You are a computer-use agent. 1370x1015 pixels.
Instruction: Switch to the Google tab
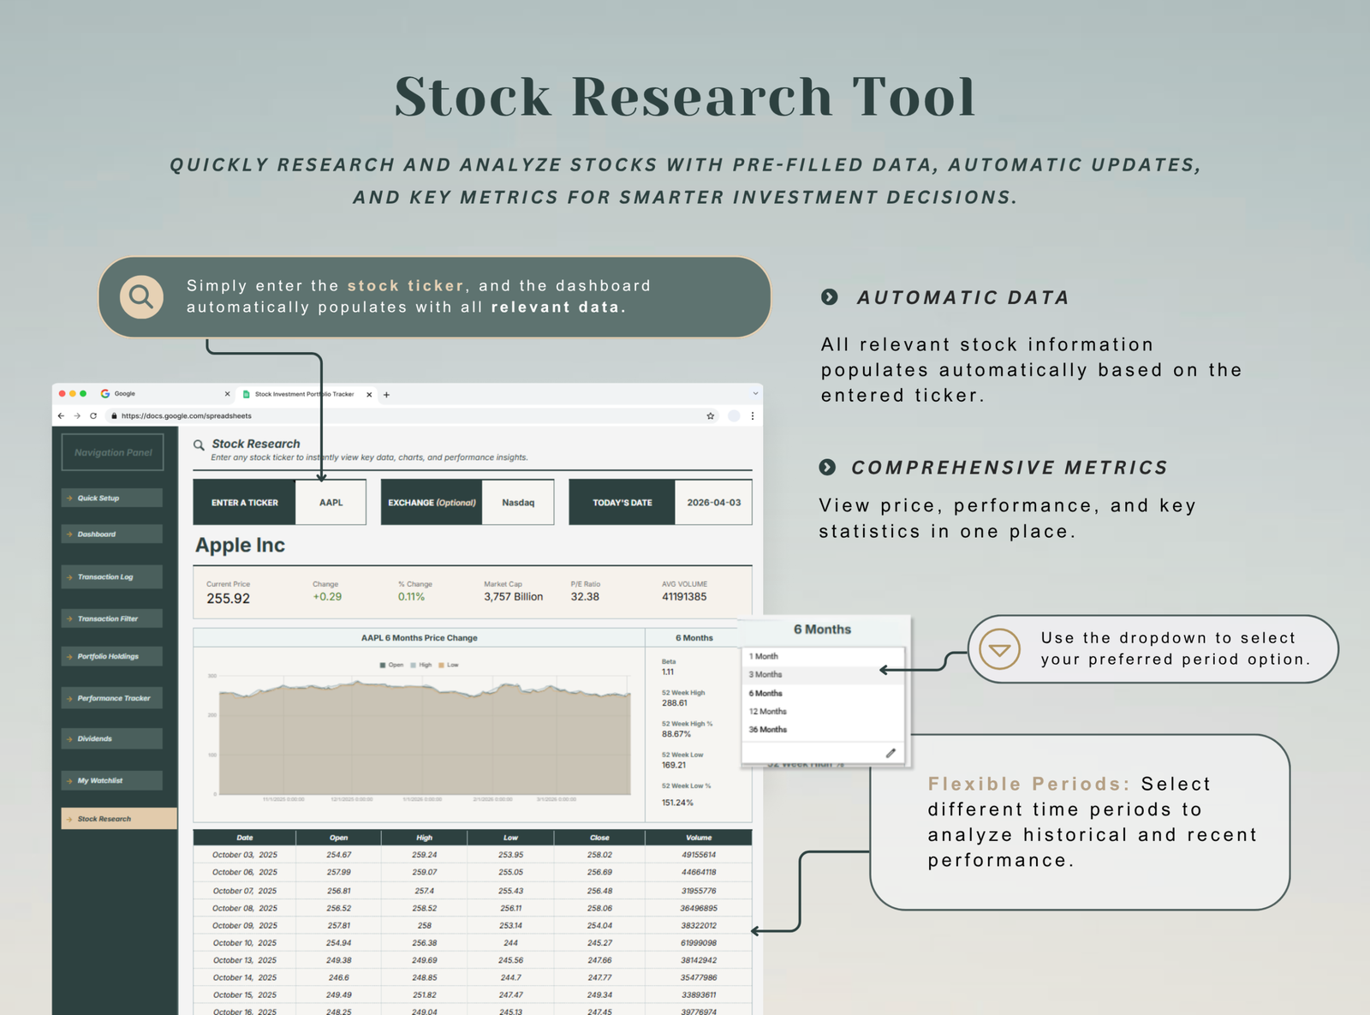click(165, 394)
